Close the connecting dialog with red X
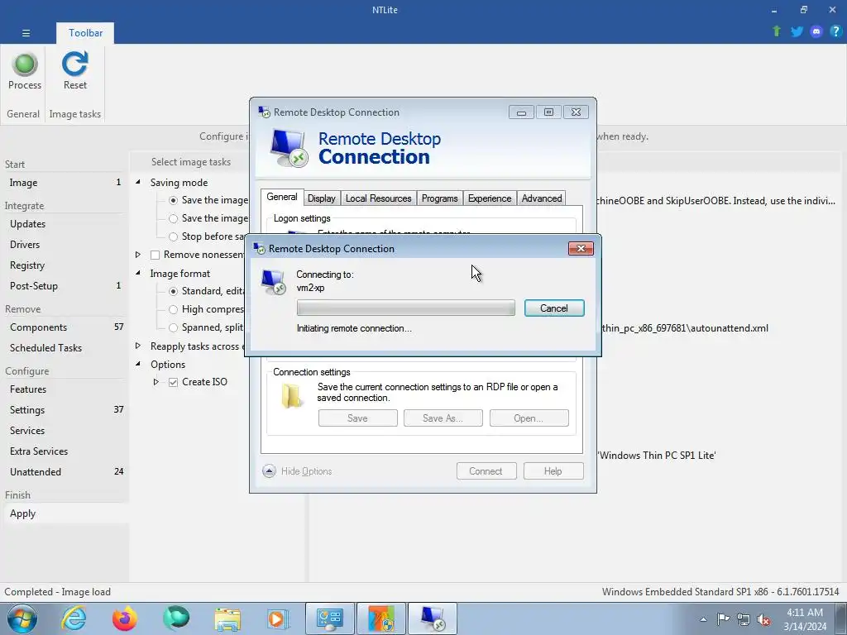 point(581,248)
